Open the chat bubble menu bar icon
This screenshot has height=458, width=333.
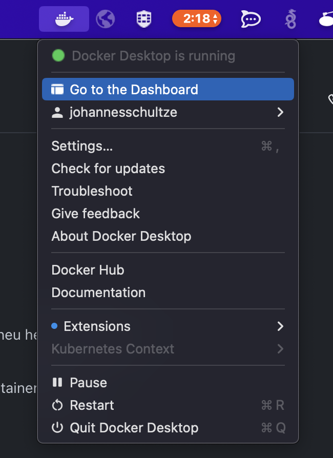pos(251,19)
